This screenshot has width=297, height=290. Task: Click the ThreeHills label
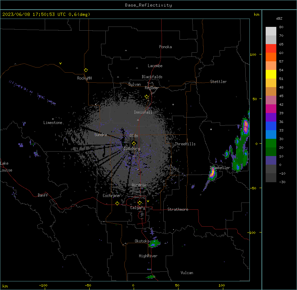(185, 144)
